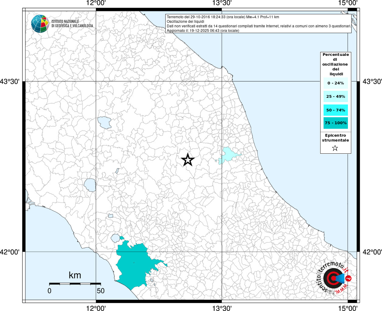Click the '50' scale bar value
The image size is (382, 311).
click(x=100, y=291)
